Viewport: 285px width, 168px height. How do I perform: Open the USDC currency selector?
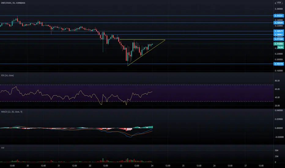tap(279, 2)
